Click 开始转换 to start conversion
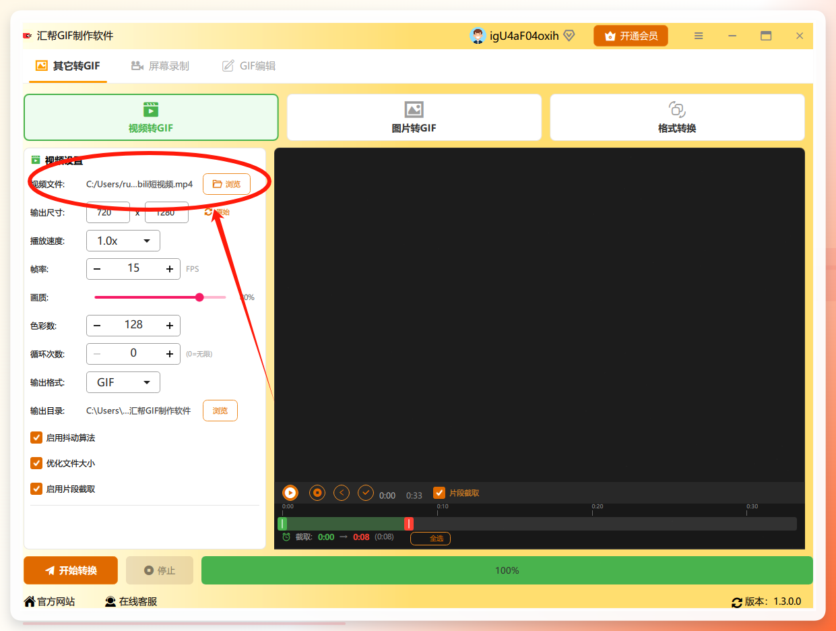Image resolution: width=836 pixels, height=631 pixels. [x=71, y=570]
